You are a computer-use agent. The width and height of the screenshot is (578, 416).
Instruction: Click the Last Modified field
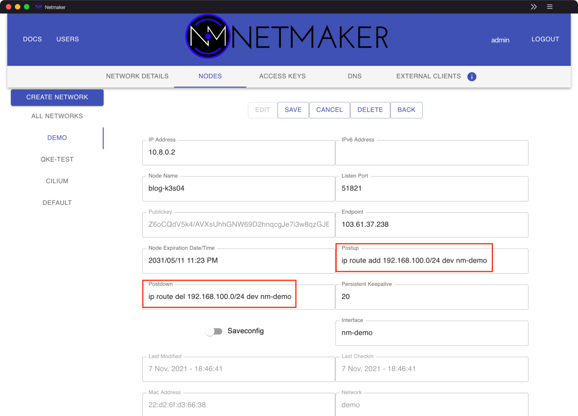(x=239, y=369)
